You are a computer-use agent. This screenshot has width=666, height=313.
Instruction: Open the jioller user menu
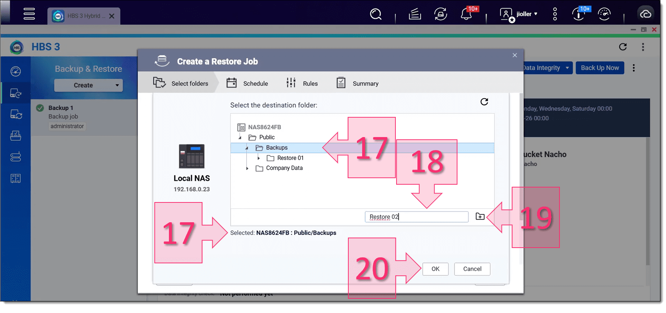click(519, 14)
